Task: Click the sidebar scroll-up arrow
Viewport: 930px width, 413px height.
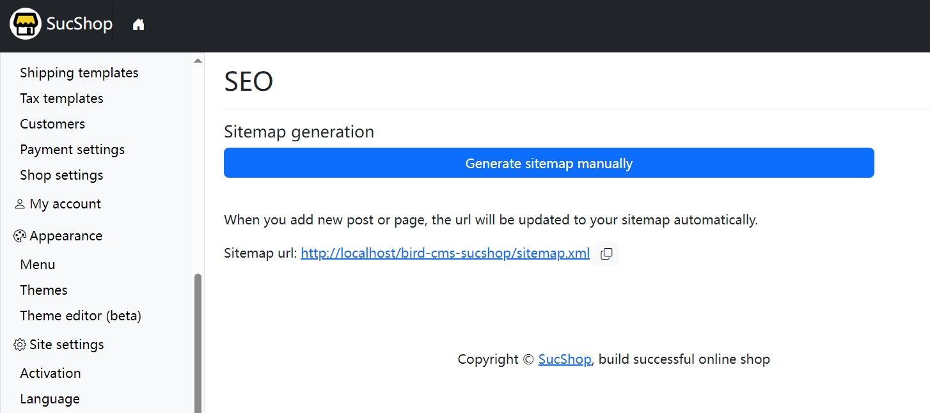Action: point(198,61)
